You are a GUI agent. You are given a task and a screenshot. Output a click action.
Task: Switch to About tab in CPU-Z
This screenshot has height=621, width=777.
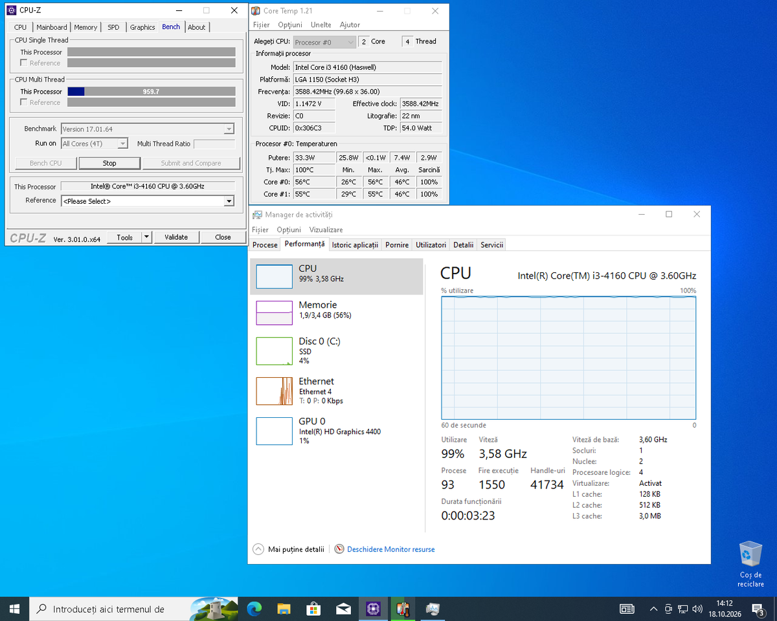[197, 27]
